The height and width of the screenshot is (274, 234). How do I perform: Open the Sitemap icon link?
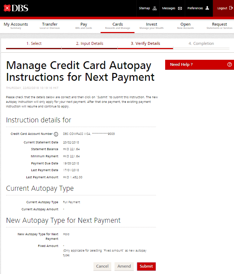(154, 8)
